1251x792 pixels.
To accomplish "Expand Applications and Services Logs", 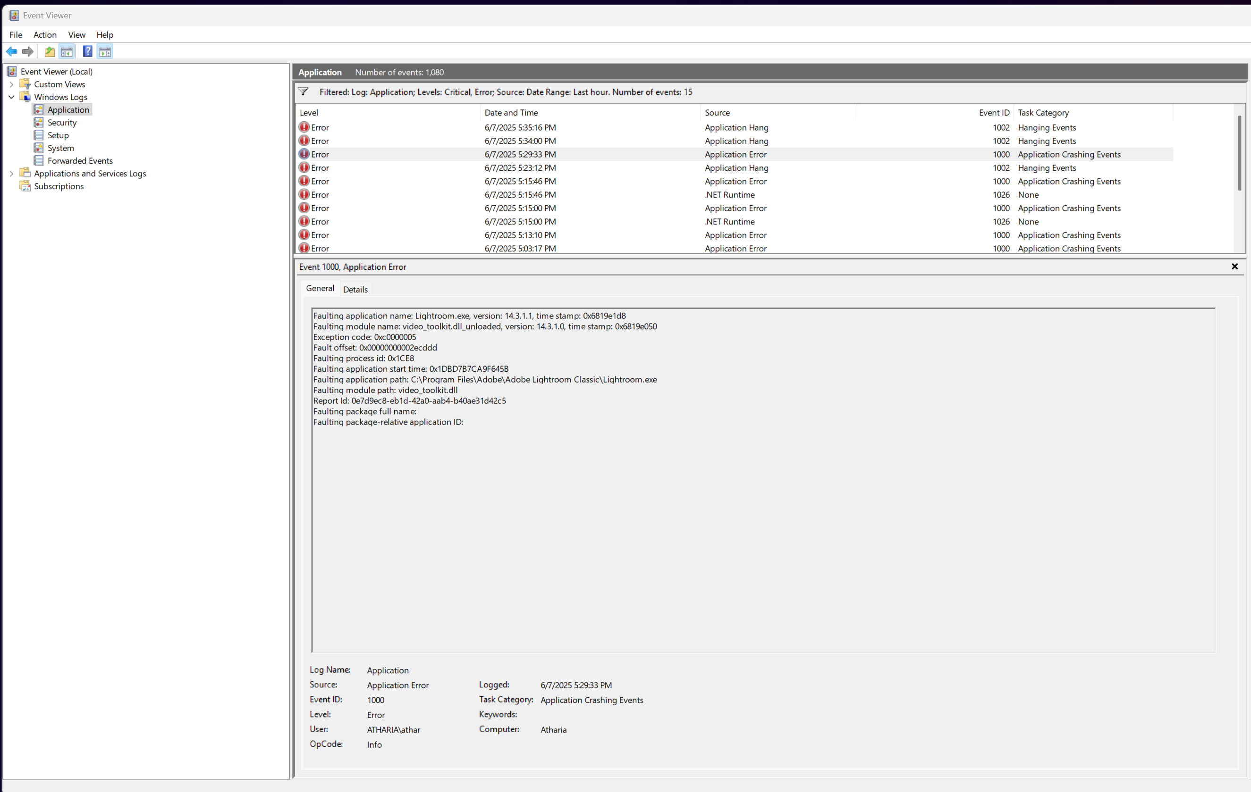I will [11, 174].
